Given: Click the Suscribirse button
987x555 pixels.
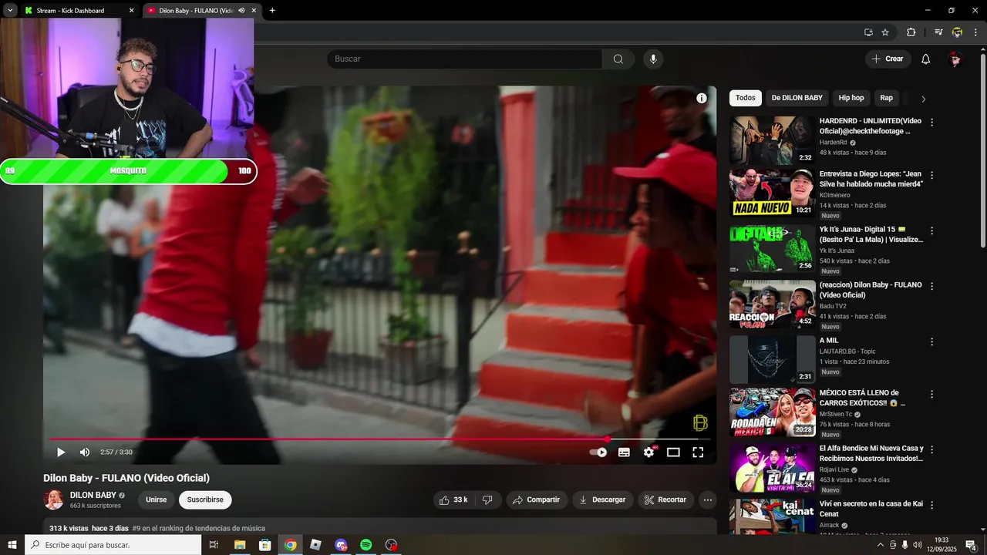Looking at the screenshot, I should [205, 499].
